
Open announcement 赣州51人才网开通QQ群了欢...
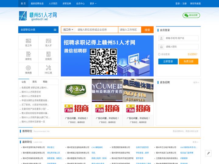(x=36, y=118)
